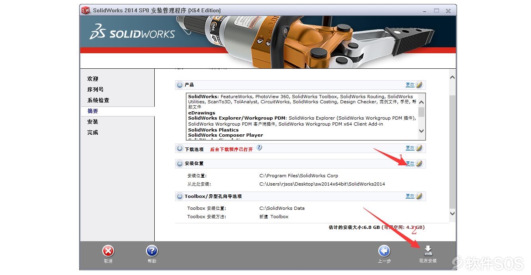Click 更改 link for Toolbox options
531x275 pixels.
[x=410, y=196]
